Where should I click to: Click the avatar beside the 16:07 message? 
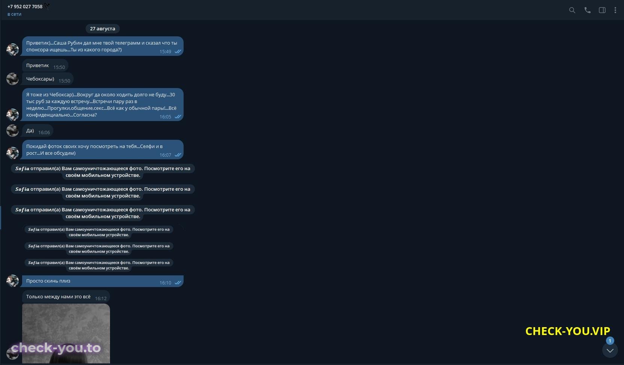12,153
